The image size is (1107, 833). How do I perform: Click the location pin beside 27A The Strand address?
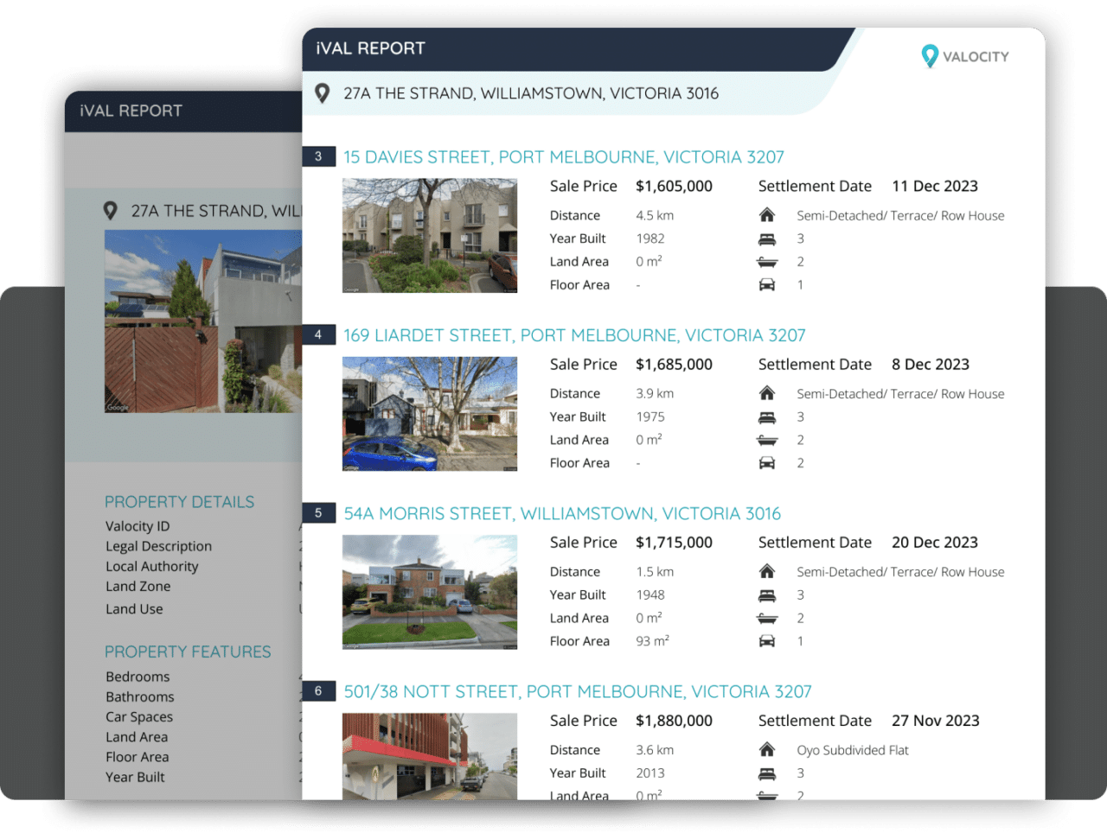coord(323,93)
